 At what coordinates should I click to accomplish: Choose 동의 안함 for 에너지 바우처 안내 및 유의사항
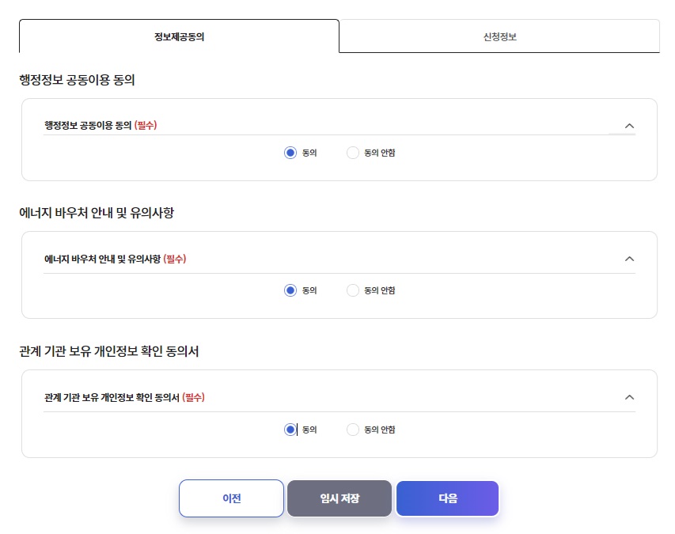click(353, 290)
